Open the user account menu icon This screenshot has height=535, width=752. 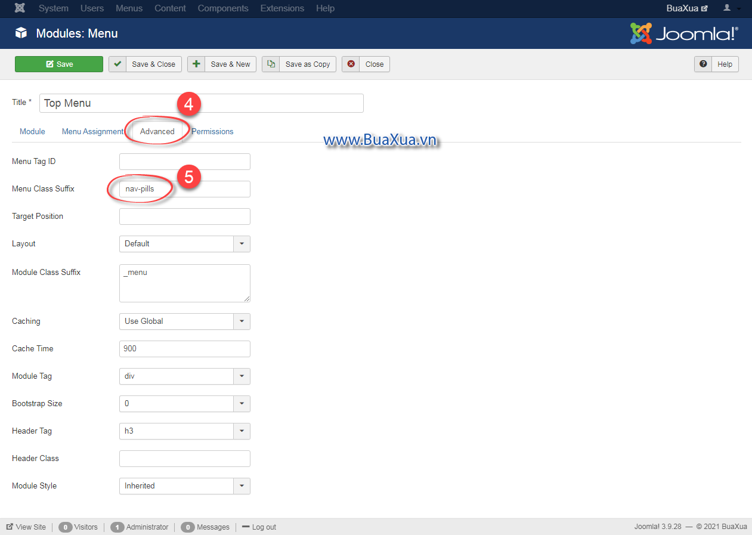[x=732, y=8]
